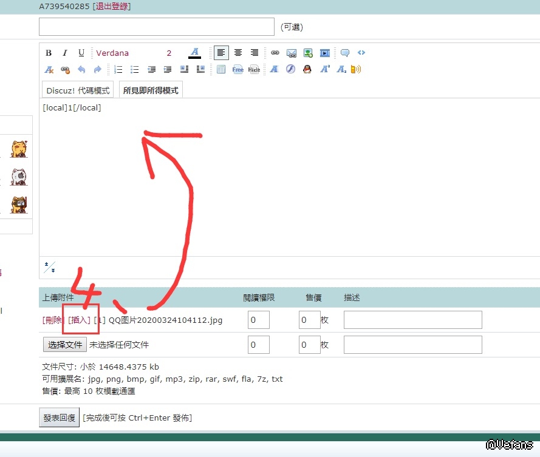The image size is (540, 457).
Task: Insert a Flash object
Action: [291, 69]
